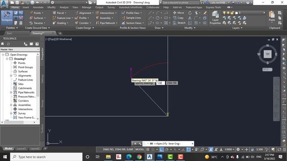Expand the Pipe Networks tree node
287x161 pixels.
pyautogui.click(x=11, y=93)
